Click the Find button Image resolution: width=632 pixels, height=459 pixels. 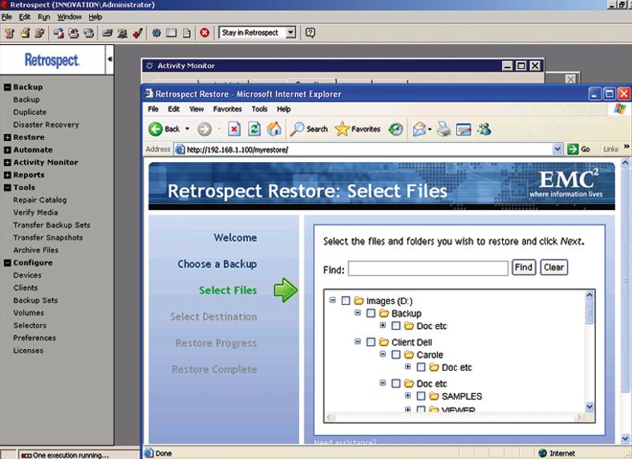click(x=524, y=267)
